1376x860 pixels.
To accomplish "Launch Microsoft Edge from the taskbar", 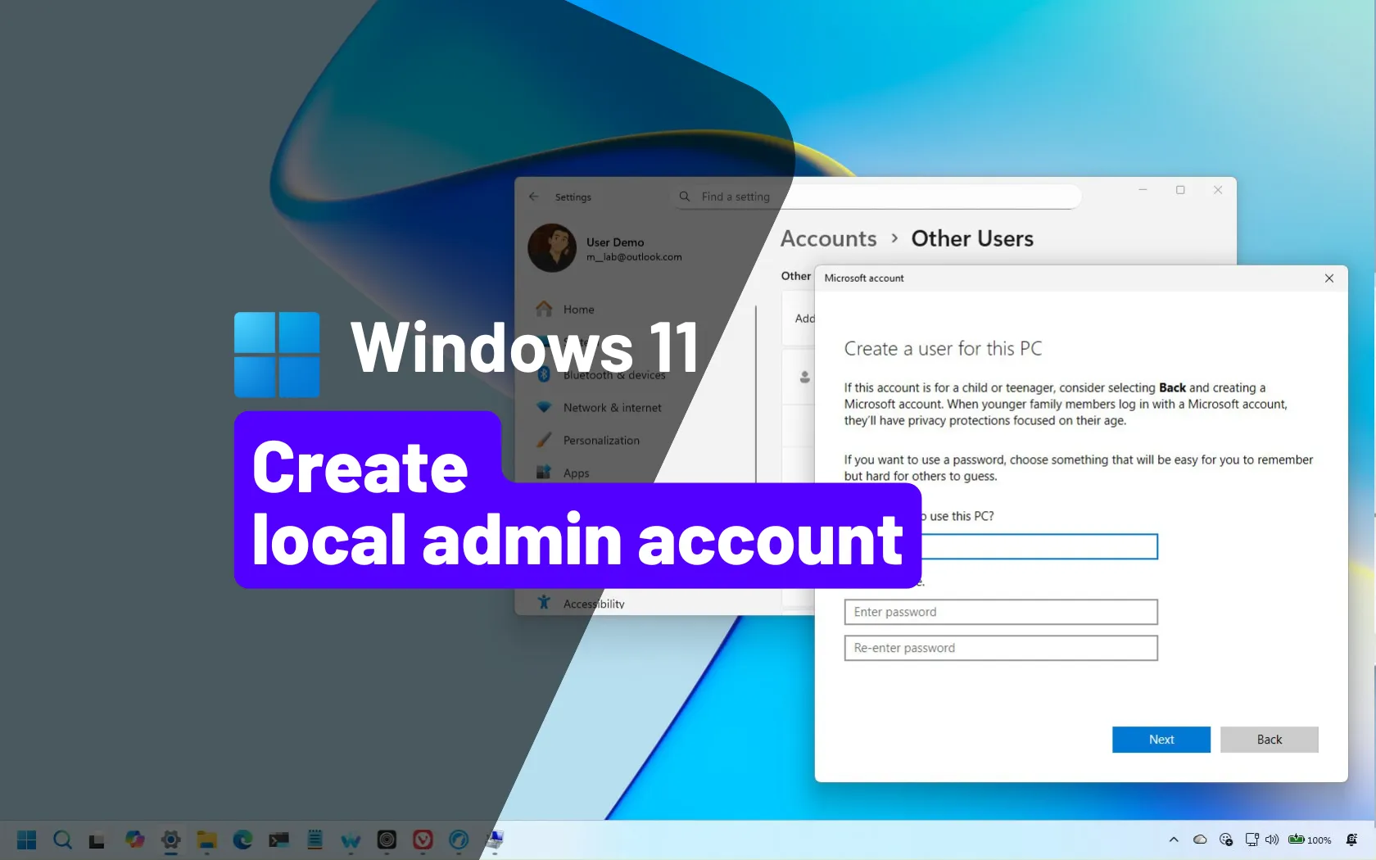I will point(242,840).
